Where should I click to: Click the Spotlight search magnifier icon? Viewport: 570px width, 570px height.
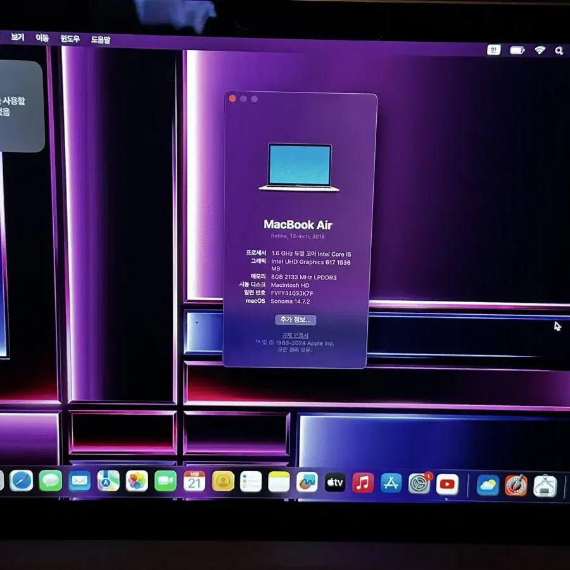(x=559, y=51)
